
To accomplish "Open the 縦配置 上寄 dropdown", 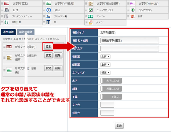I will [x=105, y=65].
